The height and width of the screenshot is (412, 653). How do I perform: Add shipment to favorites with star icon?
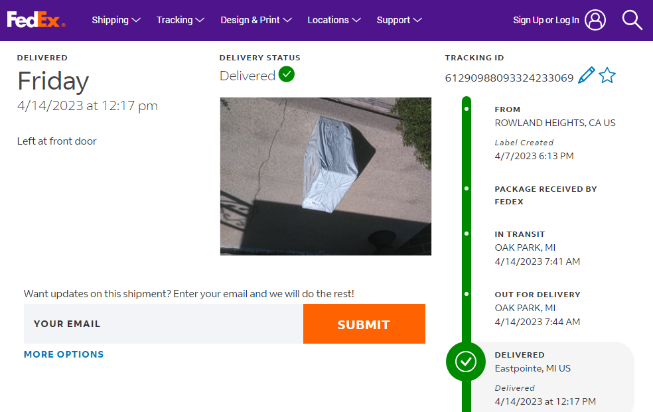(x=607, y=76)
